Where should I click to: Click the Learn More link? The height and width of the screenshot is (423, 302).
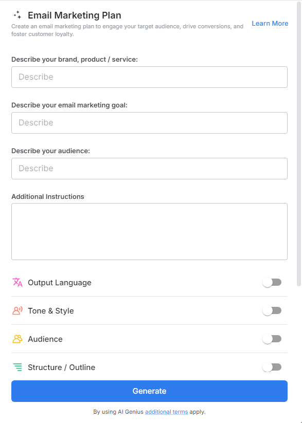click(x=270, y=23)
